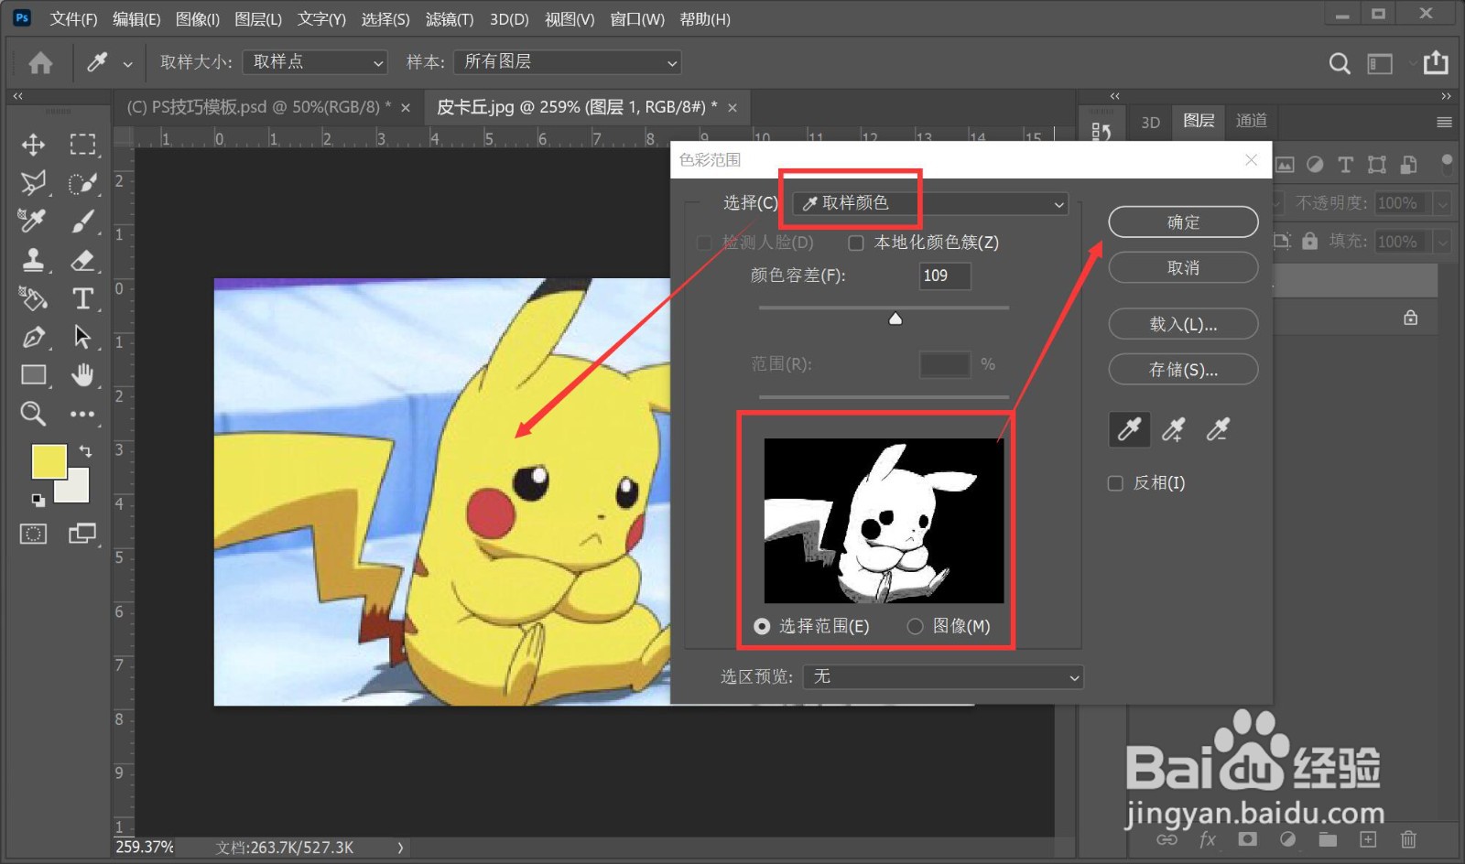Select the Pen tool
This screenshot has height=864, width=1465.
click(x=34, y=337)
